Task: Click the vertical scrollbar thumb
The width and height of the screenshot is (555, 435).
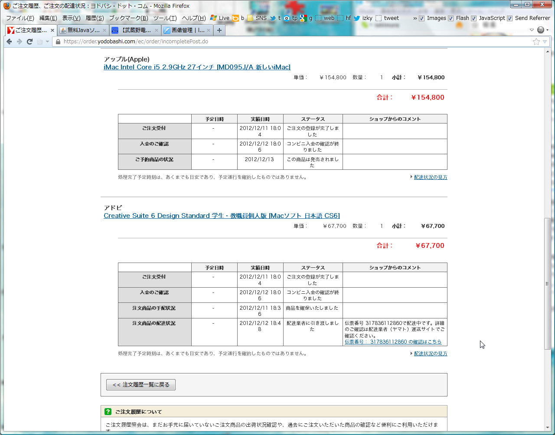Action: pos(547,284)
